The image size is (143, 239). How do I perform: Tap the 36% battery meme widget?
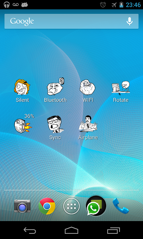click(24, 123)
